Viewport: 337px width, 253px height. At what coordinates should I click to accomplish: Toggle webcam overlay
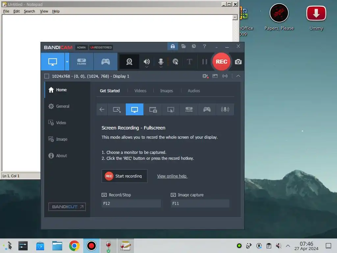[129, 62]
